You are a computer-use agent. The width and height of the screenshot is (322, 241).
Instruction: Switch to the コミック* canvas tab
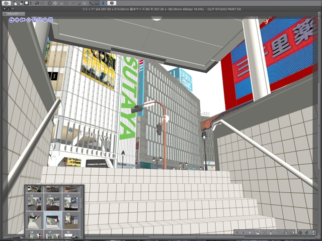14,14
